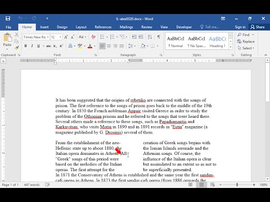Open Font dialog launcher

coord(96,55)
